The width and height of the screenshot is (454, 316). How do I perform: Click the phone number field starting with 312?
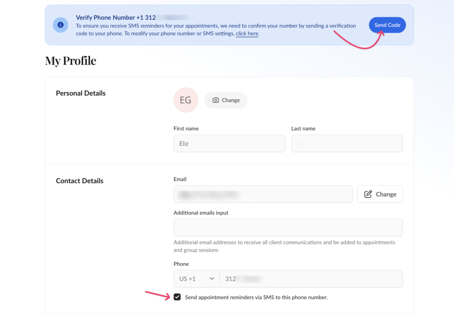click(311, 279)
